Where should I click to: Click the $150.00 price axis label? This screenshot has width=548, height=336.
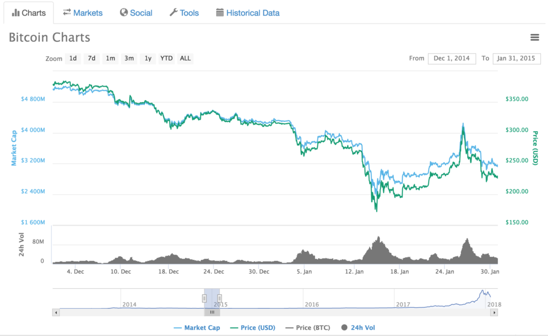click(517, 222)
